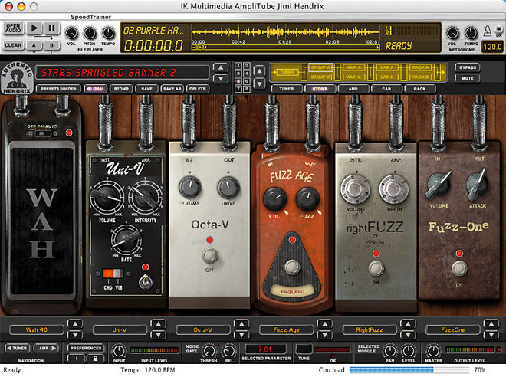Image resolution: width=506 pixels, height=377 pixels.
Task: Open FuzzOne stomp model selector
Action: point(453,330)
